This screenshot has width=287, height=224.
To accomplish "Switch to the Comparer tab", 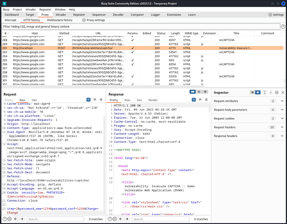I will 137,15.
